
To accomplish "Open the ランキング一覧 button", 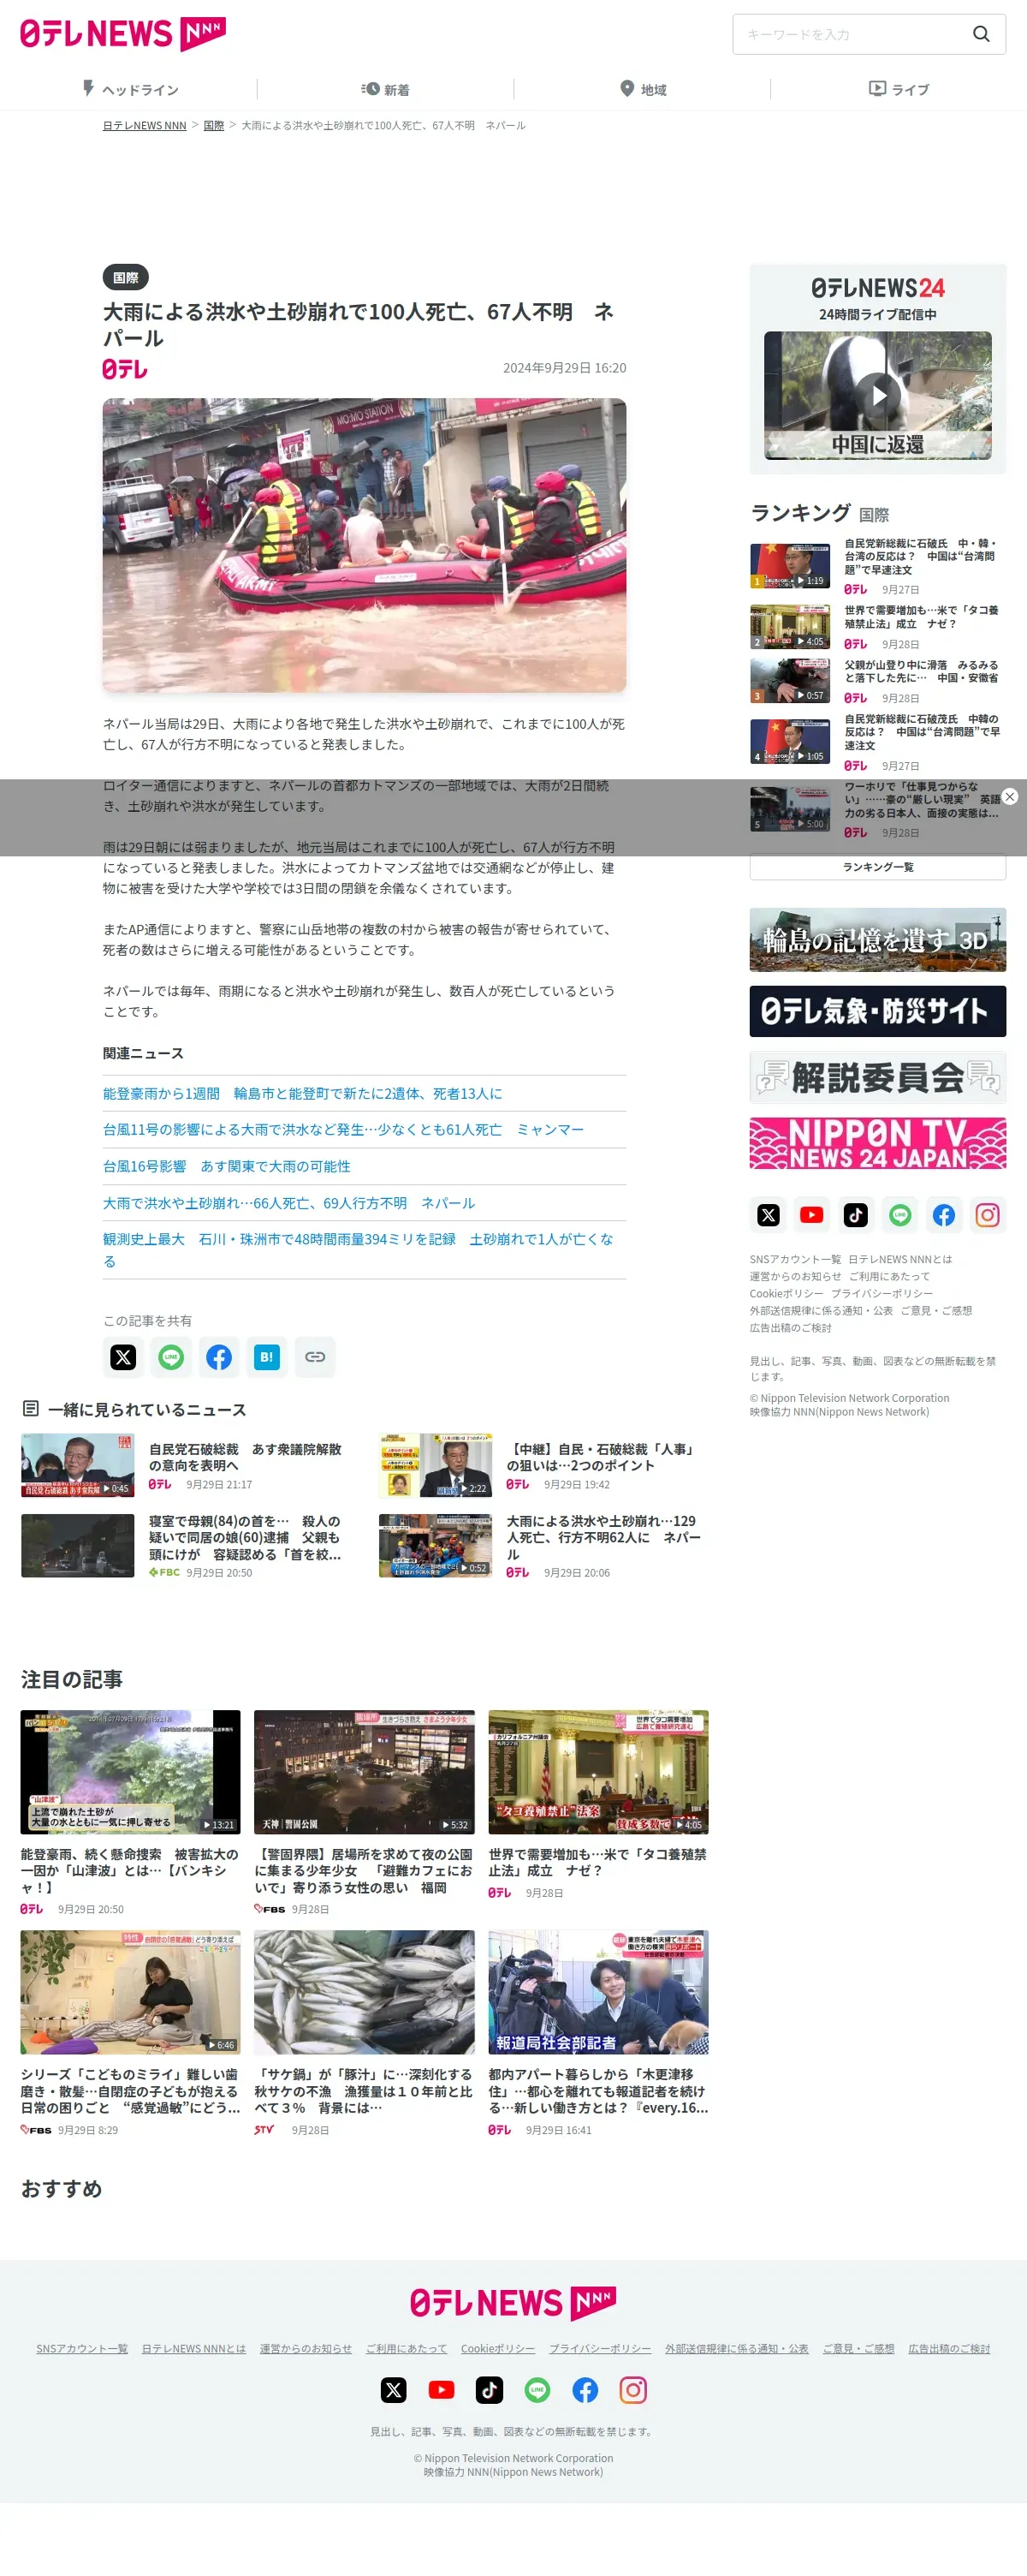I will click(x=878, y=867).
